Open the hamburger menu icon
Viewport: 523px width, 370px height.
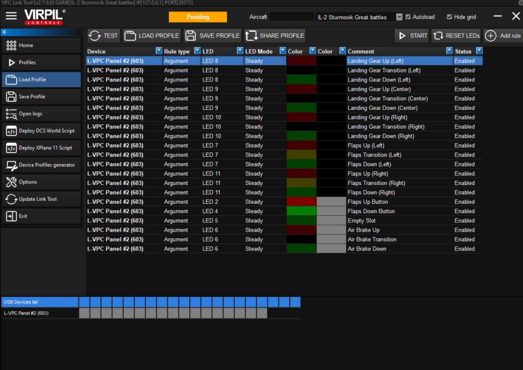click(11, 16)
